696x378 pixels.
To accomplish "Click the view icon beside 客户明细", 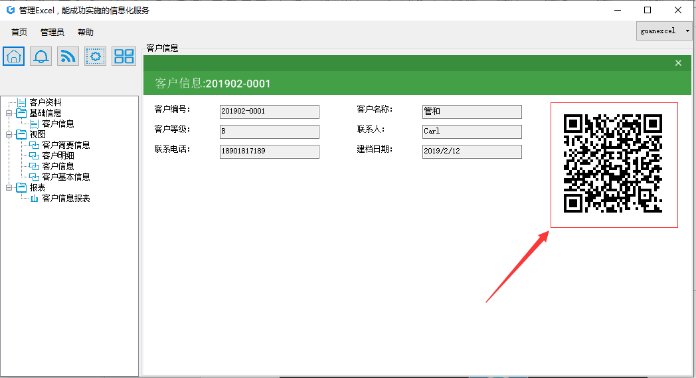I will (34, 155).
